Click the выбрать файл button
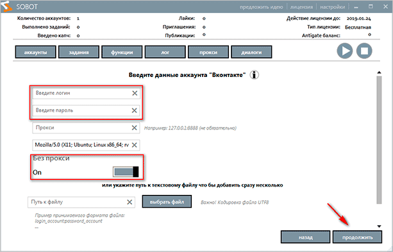The image size is (393, 252). (167, 201)
